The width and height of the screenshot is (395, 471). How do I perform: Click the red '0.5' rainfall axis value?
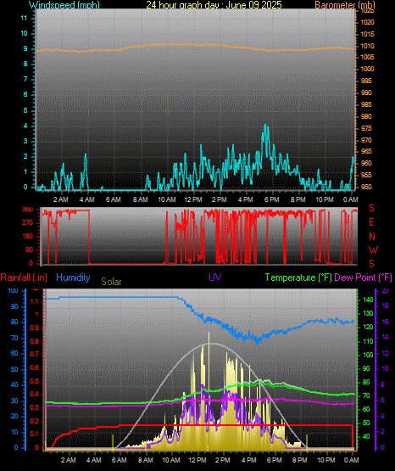(35, 381)
